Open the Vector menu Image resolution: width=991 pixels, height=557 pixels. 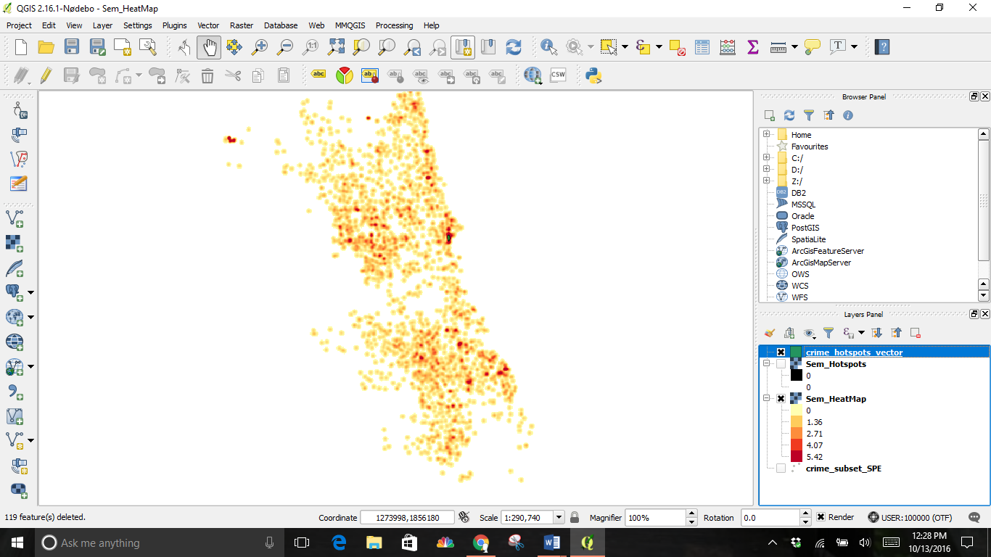pos(208,25)
